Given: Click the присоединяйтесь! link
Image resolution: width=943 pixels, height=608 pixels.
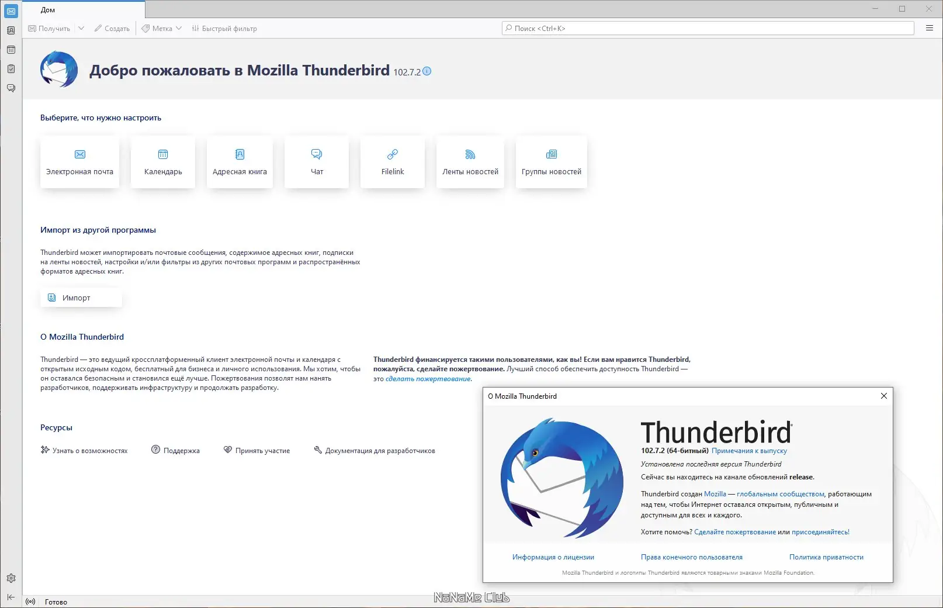Looking at the screenshot, I should [x=820, y=532].
